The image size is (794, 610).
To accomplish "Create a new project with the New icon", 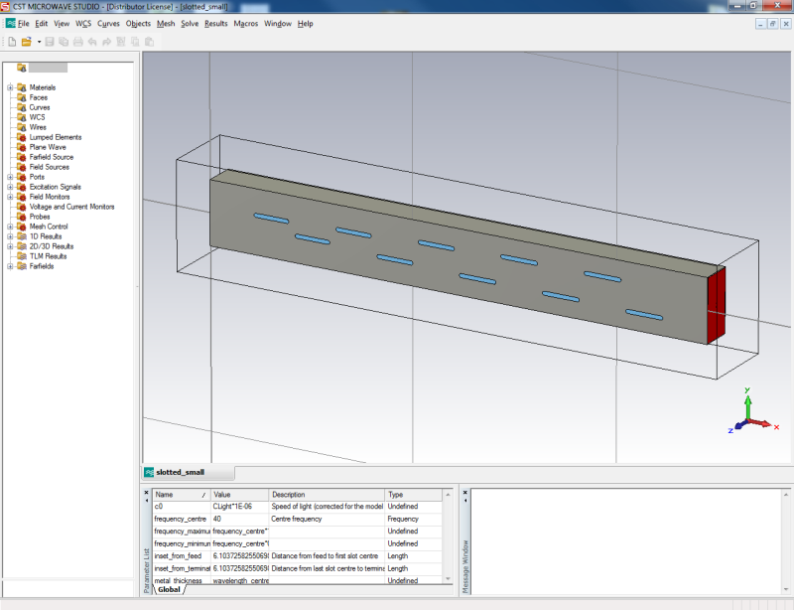I will (x=12, y=42).
